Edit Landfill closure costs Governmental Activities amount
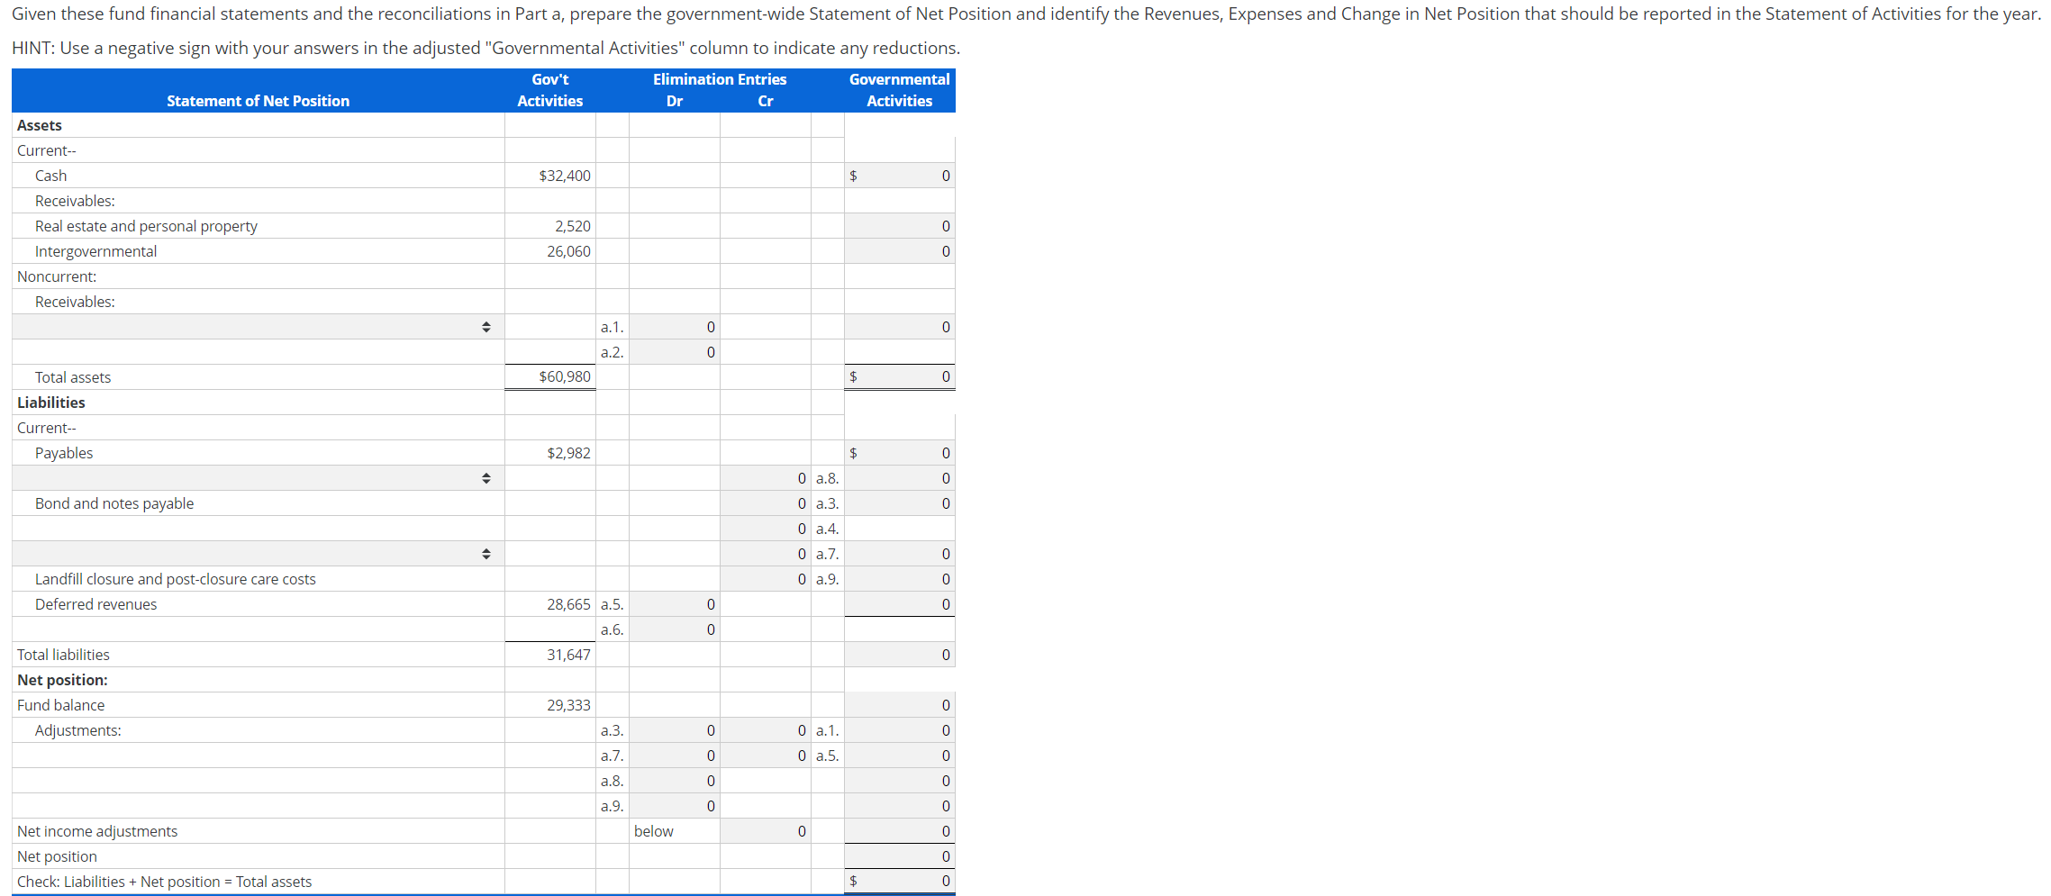The height and width of the screenshot is (896, 2051). tap(899, 579)
